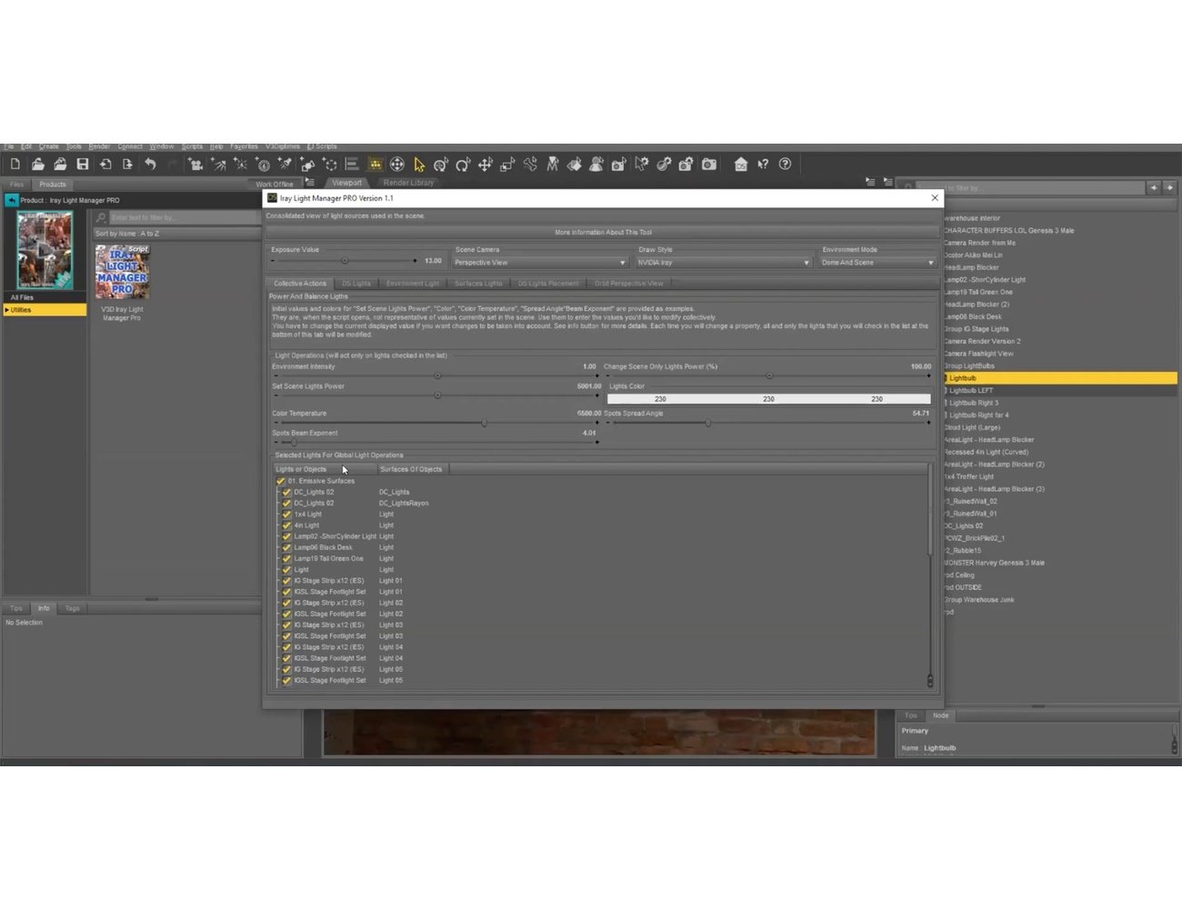Select the yellow arrow Node Selection tool
1182x909 pixels.
[419, 165]
